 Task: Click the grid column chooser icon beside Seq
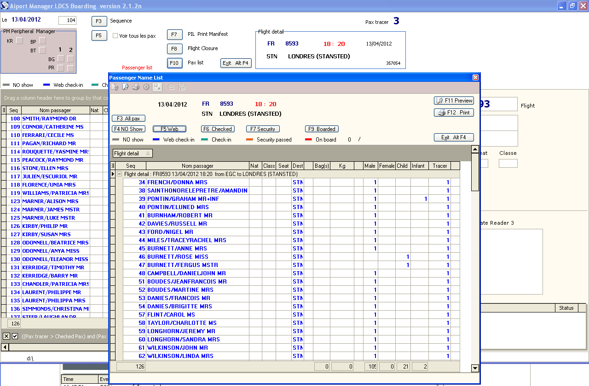tap(113, 166)
